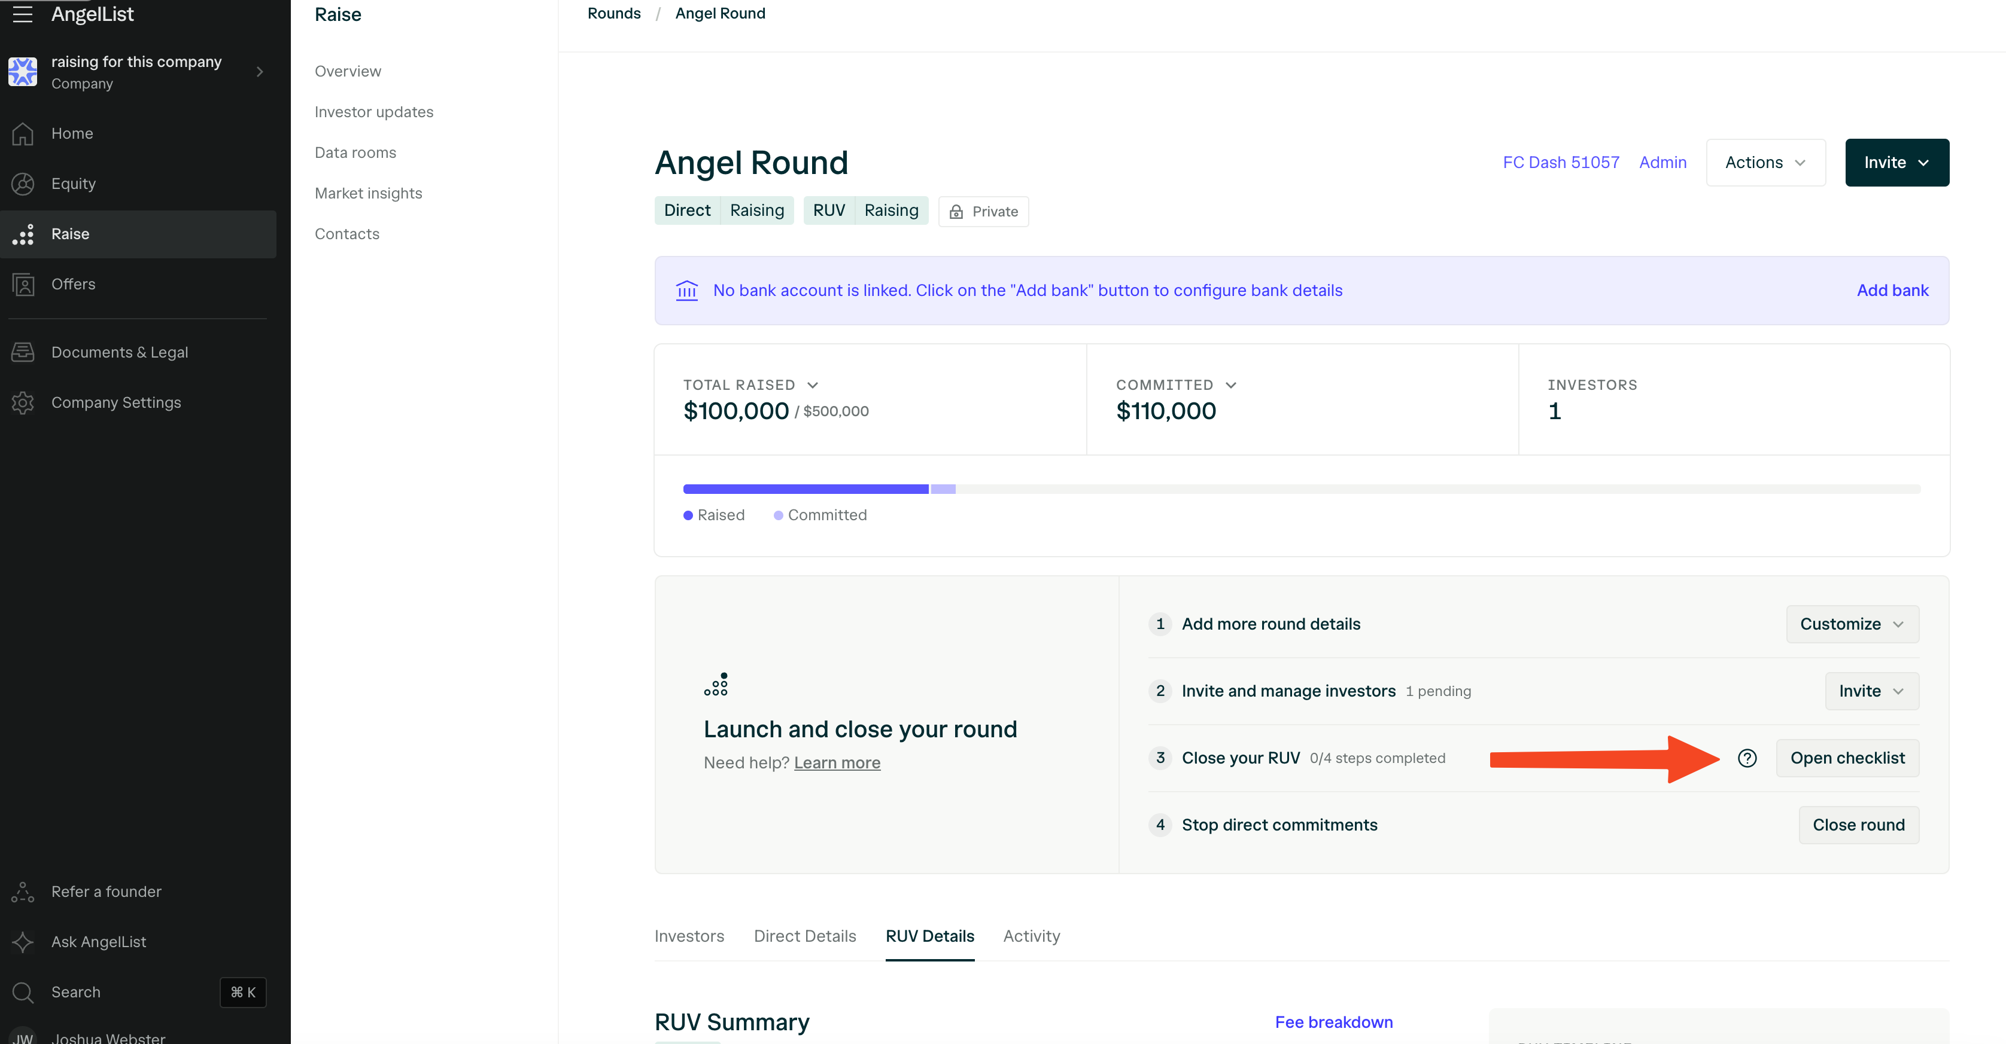Open Company Settings in sidebar
The image size is (2006, 1044).
click(x=139, y=403)
